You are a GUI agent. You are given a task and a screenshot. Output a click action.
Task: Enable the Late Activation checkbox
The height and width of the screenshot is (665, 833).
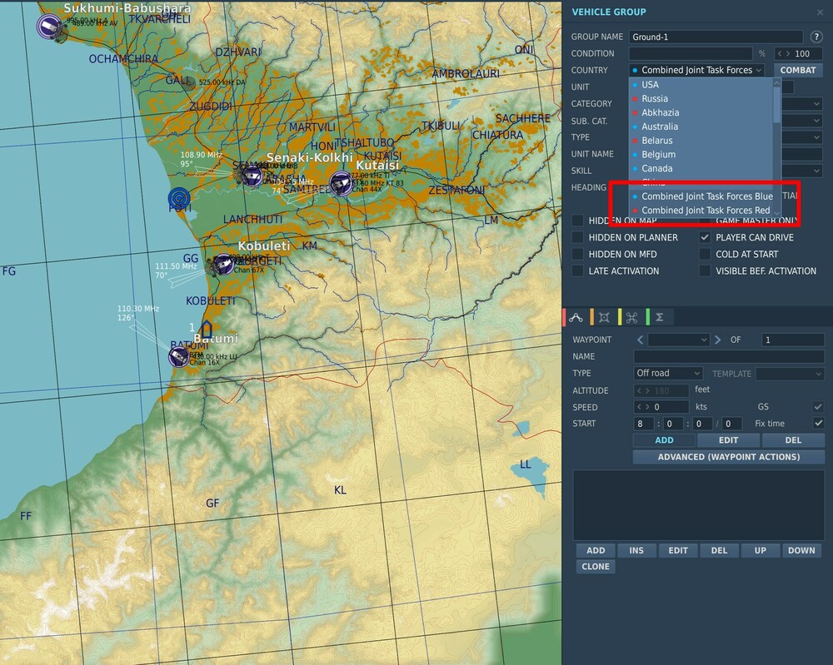pyautogui.click(x=578, y=270)
